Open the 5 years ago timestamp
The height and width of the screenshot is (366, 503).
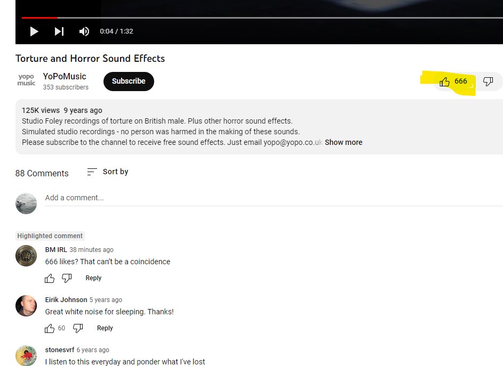(x=106, y=299)
